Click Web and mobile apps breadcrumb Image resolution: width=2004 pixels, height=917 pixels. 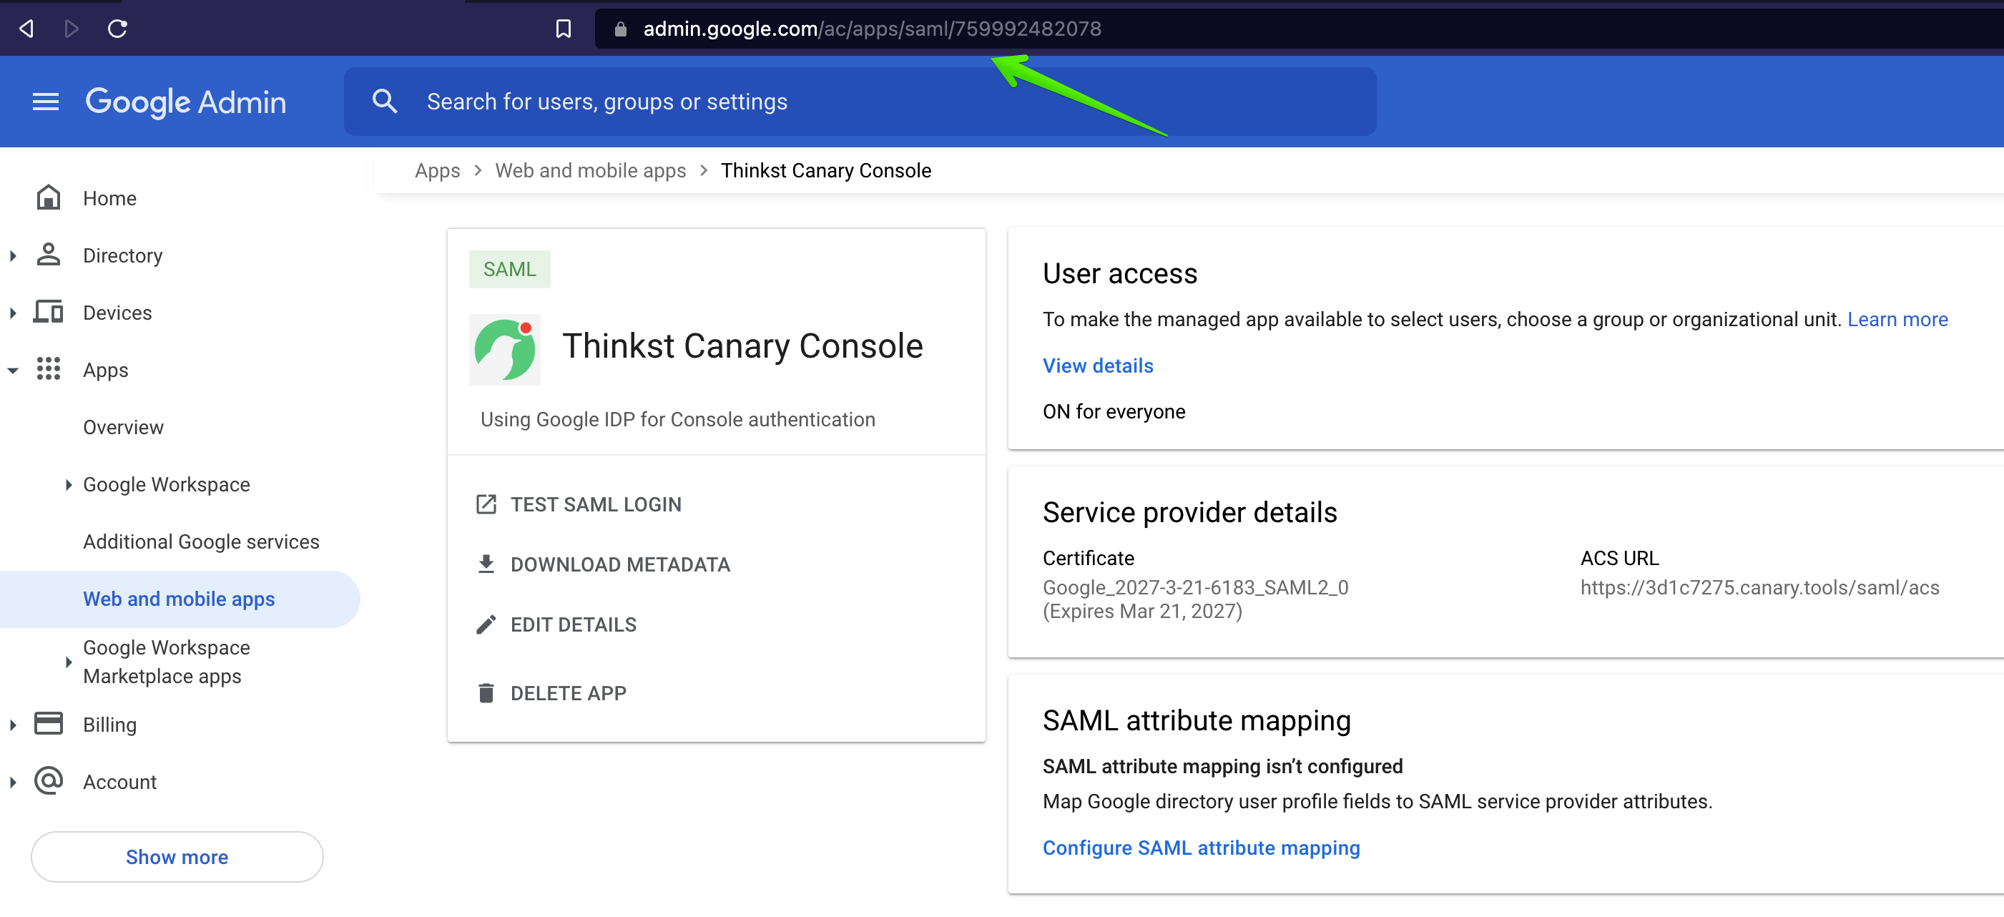click(591, 170)
